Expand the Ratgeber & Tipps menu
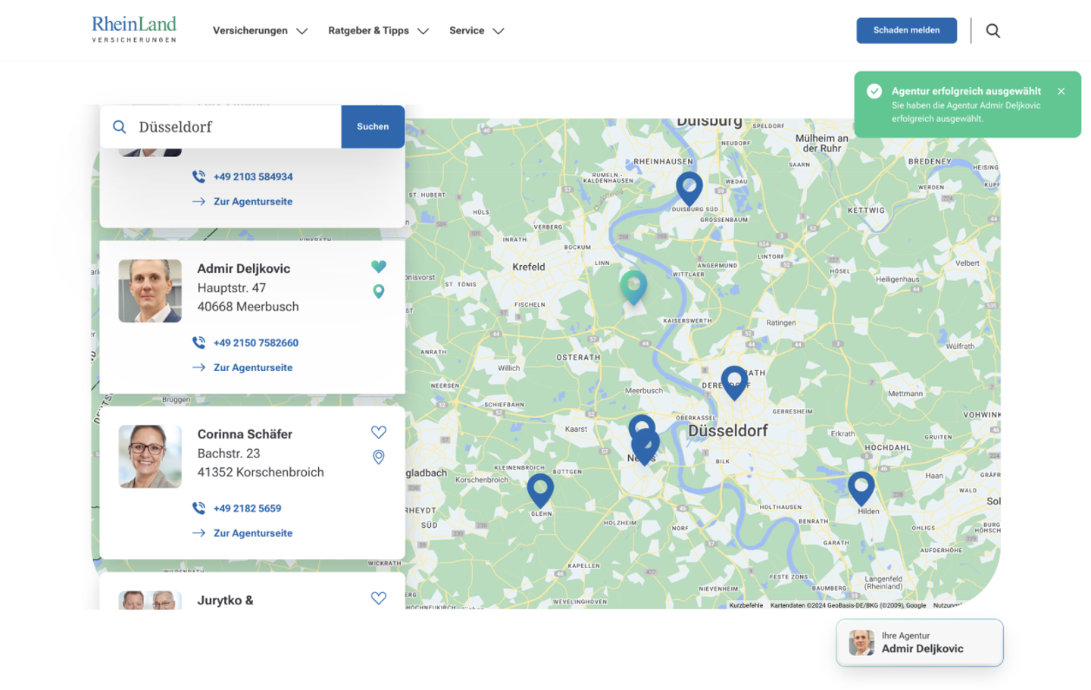1091x690 pixels. pos(378,31)
